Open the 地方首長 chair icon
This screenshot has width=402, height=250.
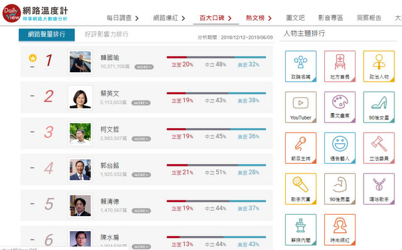(x=340, y=67)
